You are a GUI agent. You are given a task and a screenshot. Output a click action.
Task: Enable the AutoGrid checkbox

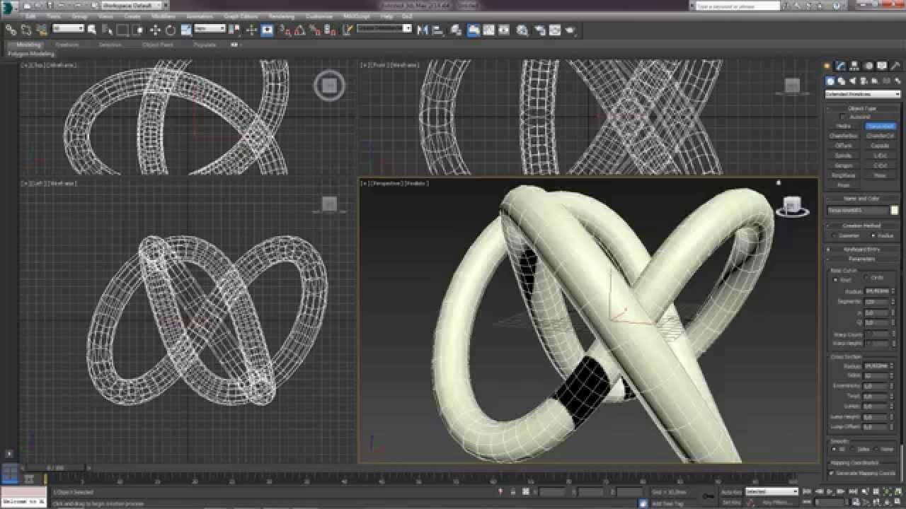(842, 117)
